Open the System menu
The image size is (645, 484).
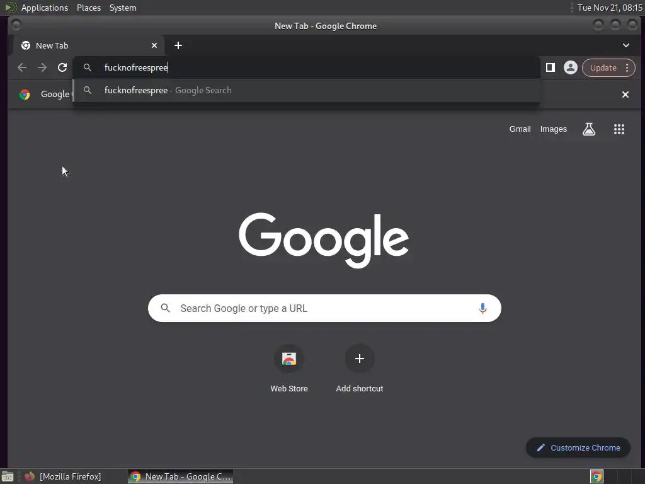tap(123, 8)
